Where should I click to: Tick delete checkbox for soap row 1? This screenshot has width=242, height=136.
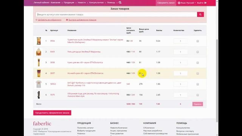coord(197,41)
